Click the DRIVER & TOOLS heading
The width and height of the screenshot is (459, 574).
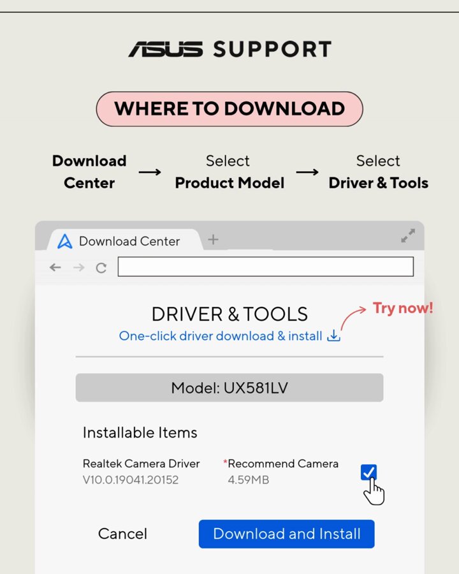pyautogui.click(x=229, y=314)
